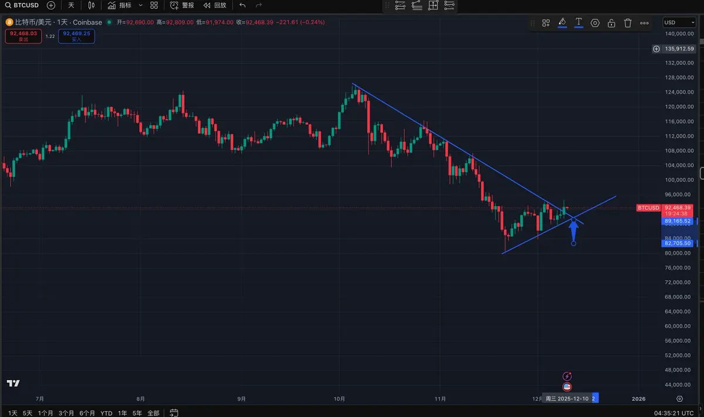Image resolution: width=704 pixels, height=417 pixels.
Task: Select the 5天 range tab
Action: click(x=27, y=413)
